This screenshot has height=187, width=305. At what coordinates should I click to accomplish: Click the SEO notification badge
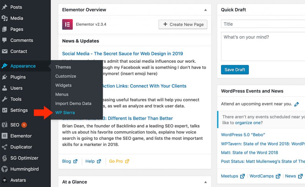point(24,125)
